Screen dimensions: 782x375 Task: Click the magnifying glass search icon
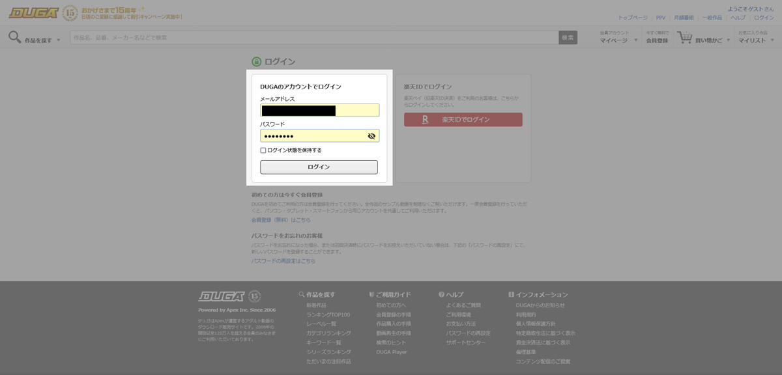[x=14, y=37]
